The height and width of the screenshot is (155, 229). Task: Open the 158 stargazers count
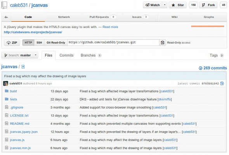pos(193,5)
